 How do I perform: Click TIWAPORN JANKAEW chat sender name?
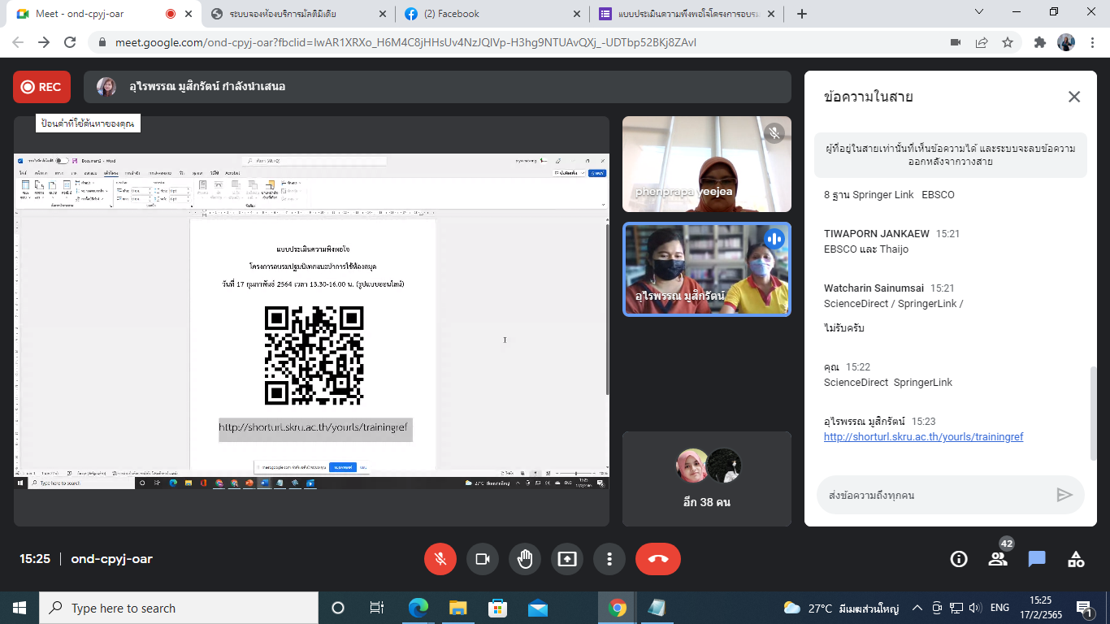(x=876, y=233)
